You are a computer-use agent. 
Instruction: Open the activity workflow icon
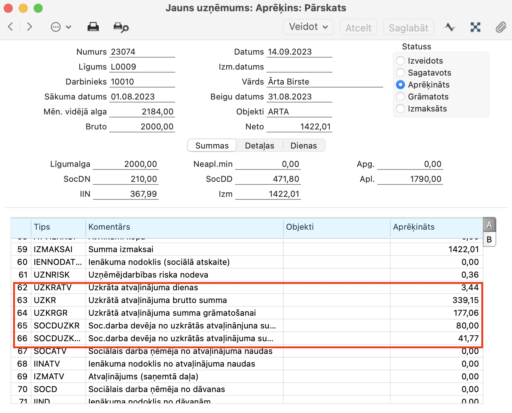tap(449, 27)
